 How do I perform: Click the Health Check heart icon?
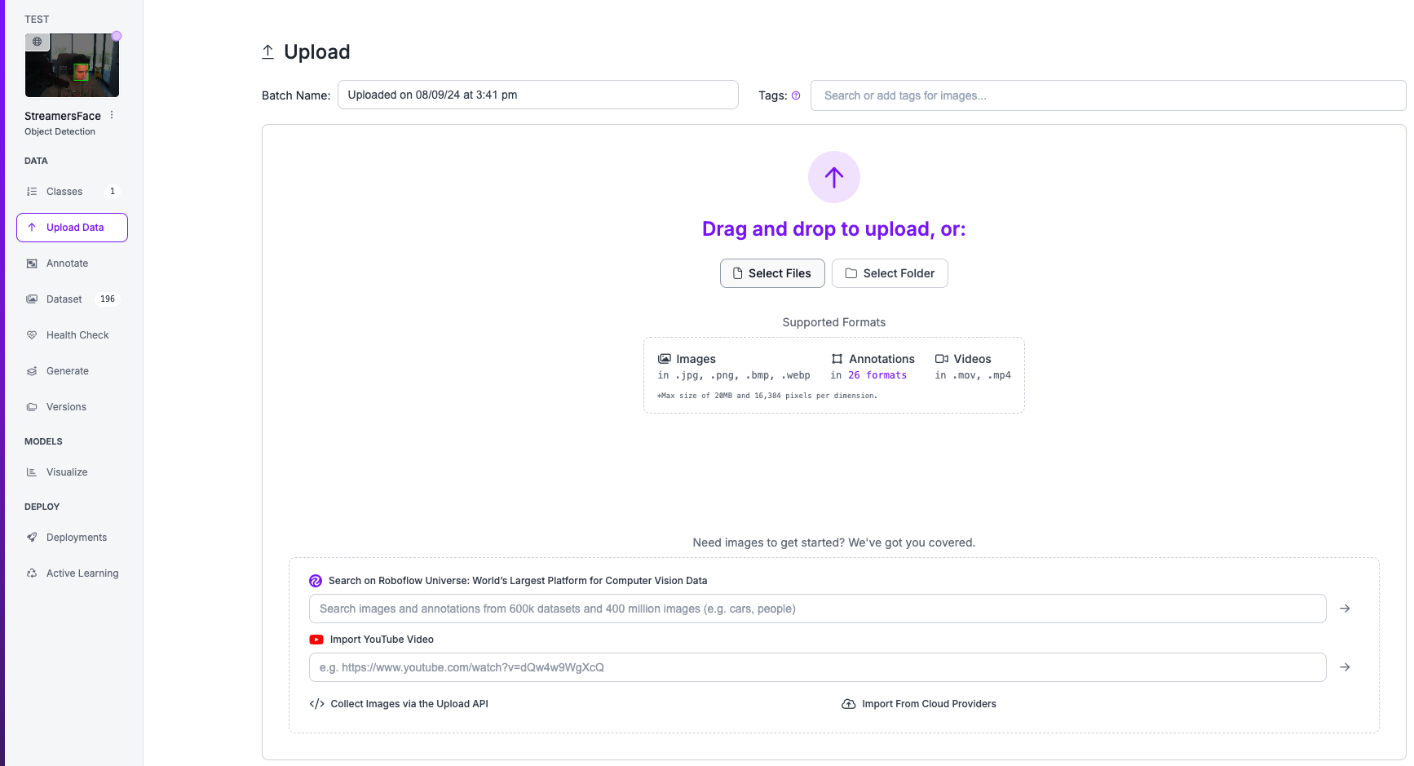tap(32, 335)
